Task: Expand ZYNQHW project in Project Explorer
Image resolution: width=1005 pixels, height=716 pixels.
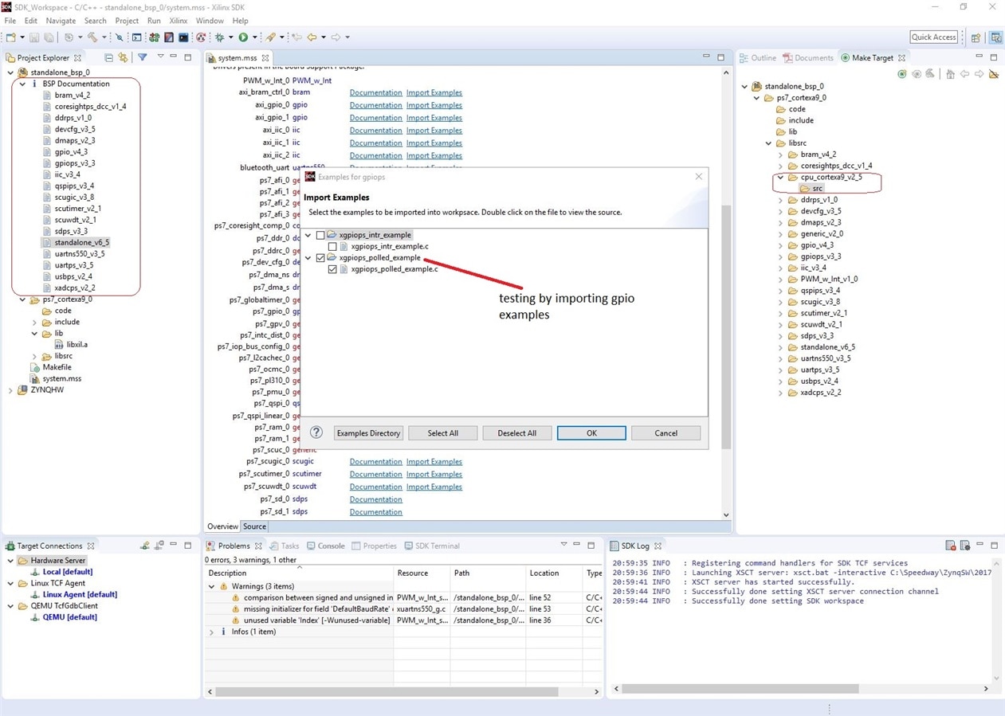Action: click(x=10, y=390)
